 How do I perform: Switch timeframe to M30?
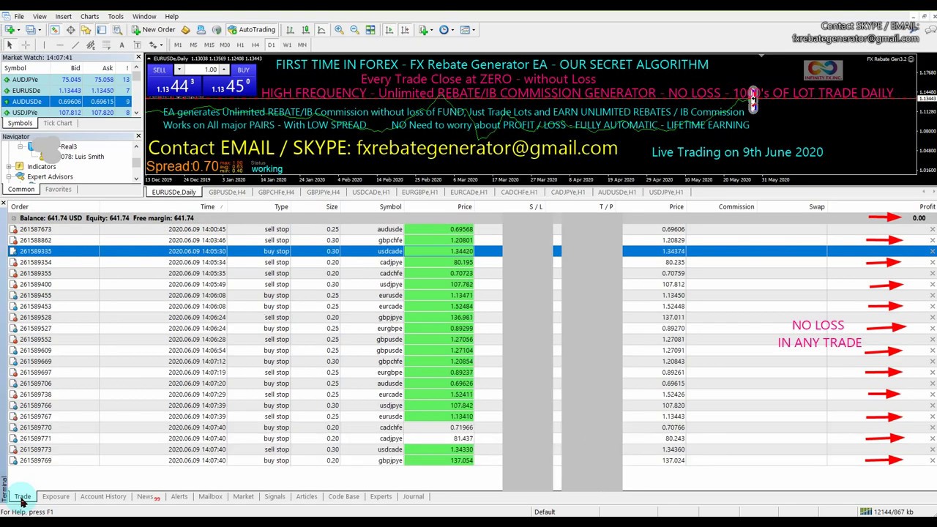pos(225,45)
